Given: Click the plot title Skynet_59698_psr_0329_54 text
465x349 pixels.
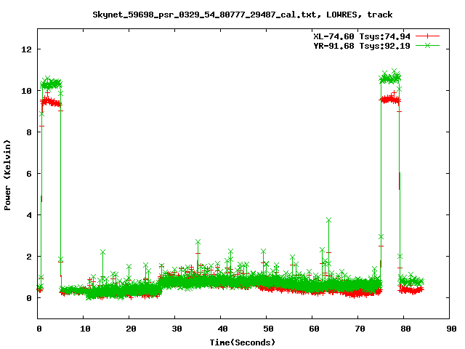Looking at the screenshot, I should click(242, 15).
